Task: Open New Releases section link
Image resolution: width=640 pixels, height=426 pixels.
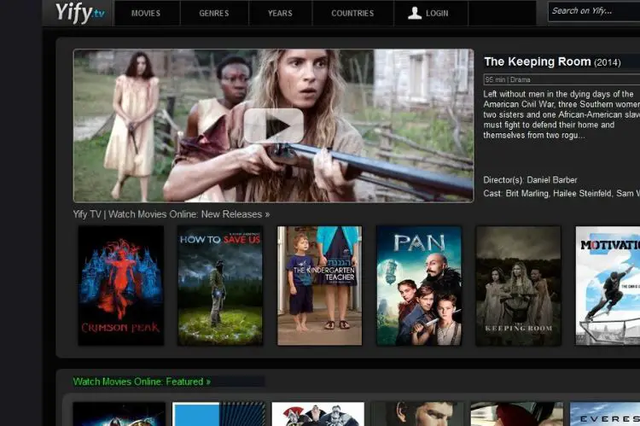Action: 171,214
